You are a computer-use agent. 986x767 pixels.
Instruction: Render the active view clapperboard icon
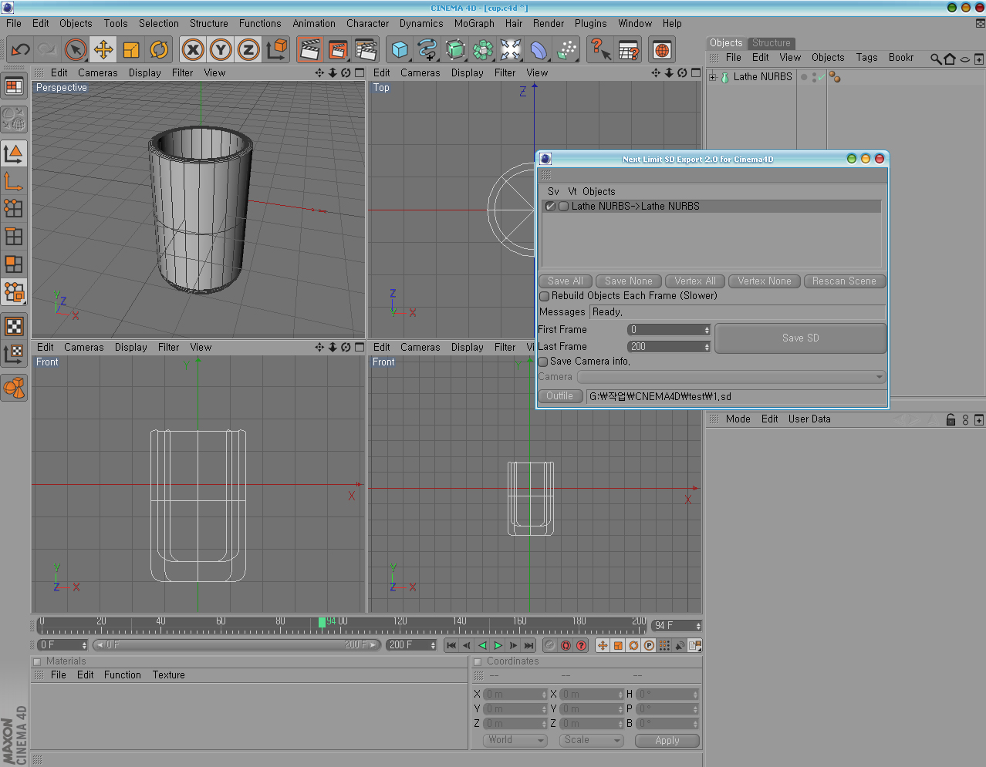pos(310,50)
